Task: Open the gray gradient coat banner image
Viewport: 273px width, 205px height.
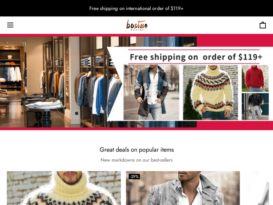Action: tap(255, 106)
